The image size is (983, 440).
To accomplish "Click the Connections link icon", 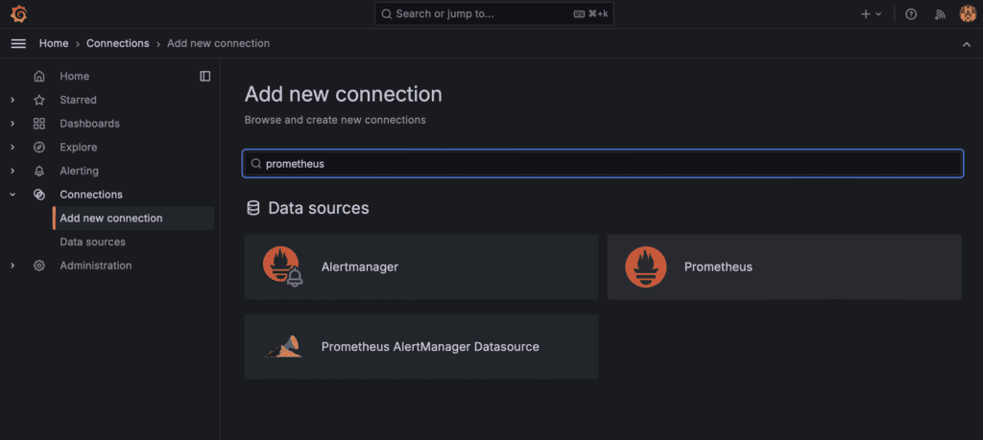I will click(x=38, y=195).
